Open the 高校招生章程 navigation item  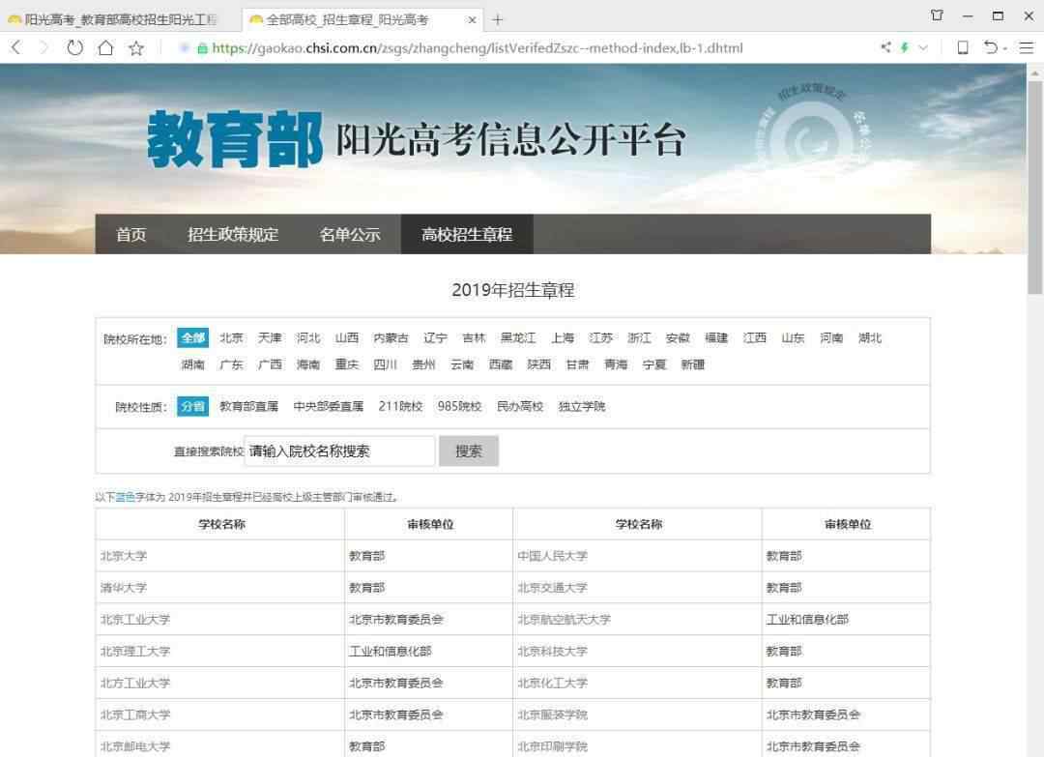[467, 234]
